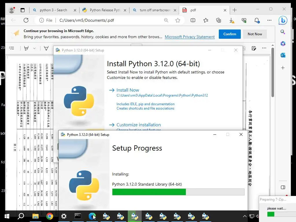Click the 7-Zip preparing progress bar

(281, 214)
